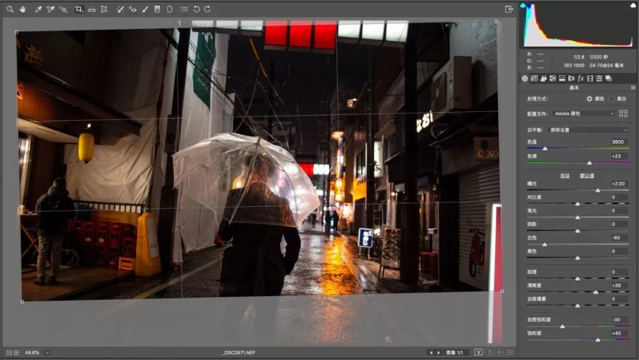639x360 pixels.
Task: Open the Tone Curve panel tab
Action: 534,78
